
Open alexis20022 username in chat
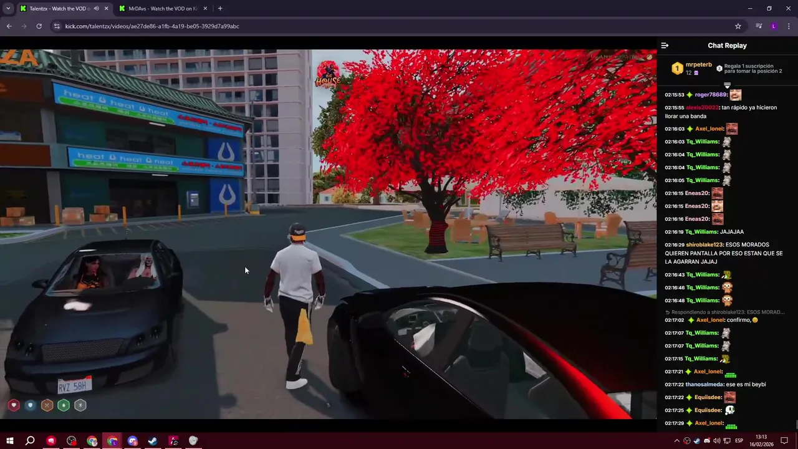(702, 108)
